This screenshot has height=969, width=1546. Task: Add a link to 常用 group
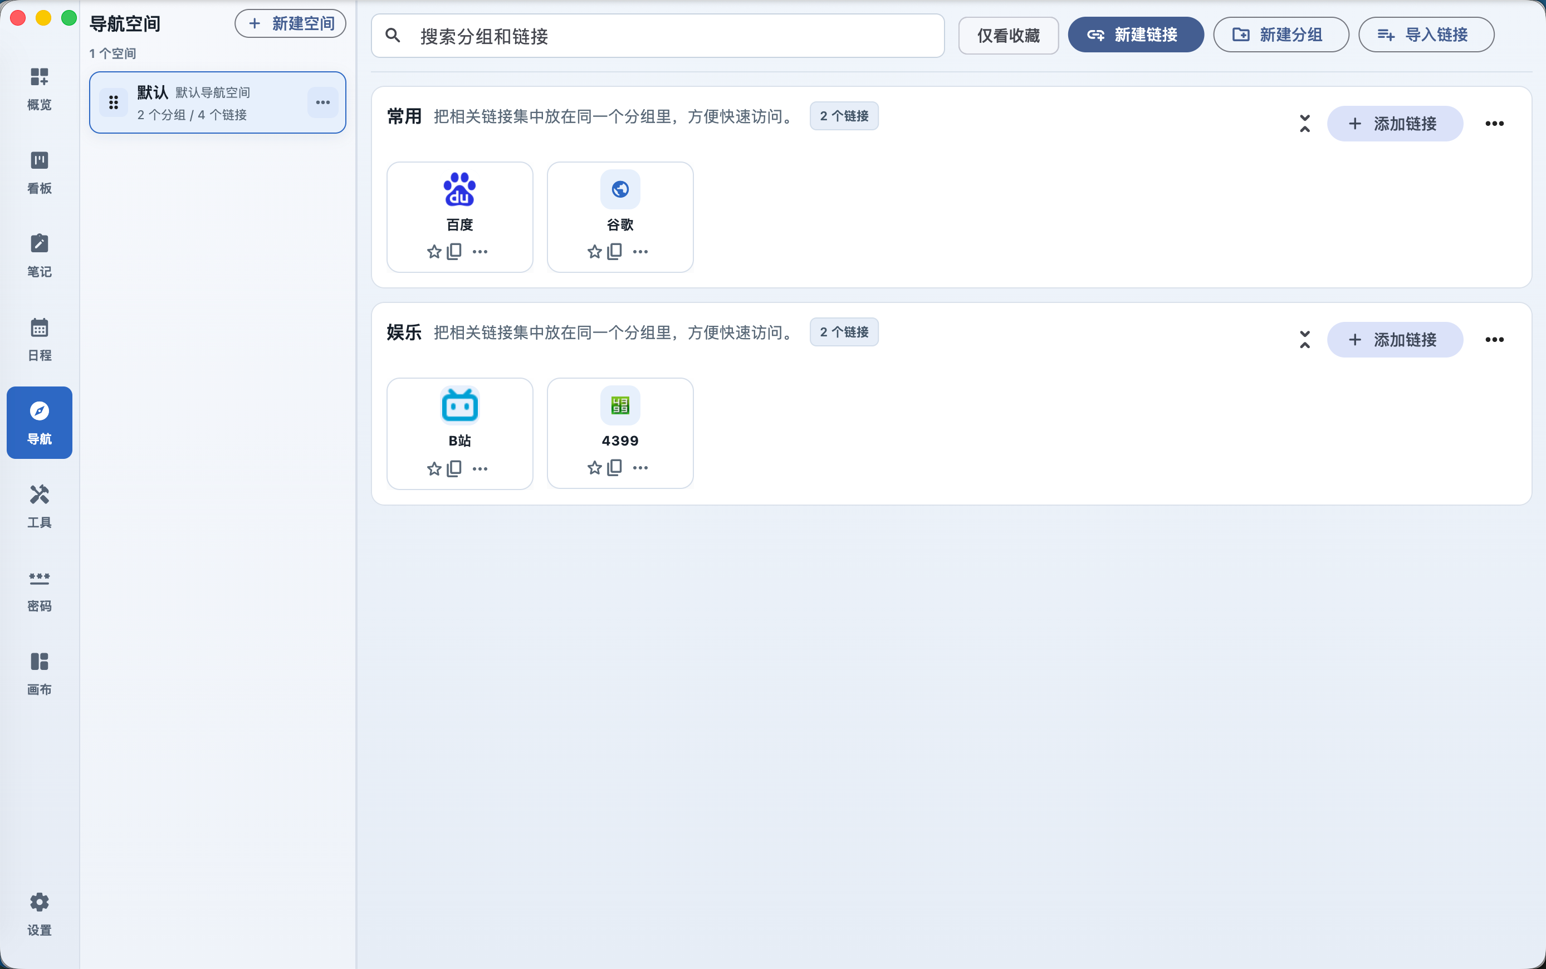click(1395, 124)
